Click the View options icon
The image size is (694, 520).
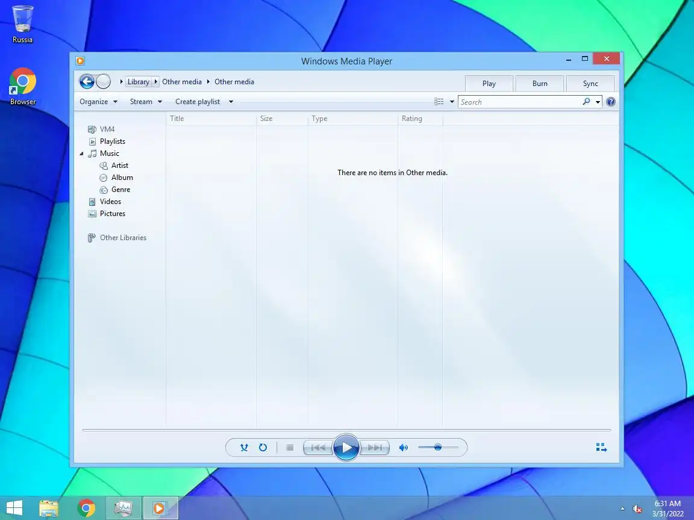click(439, 102)
